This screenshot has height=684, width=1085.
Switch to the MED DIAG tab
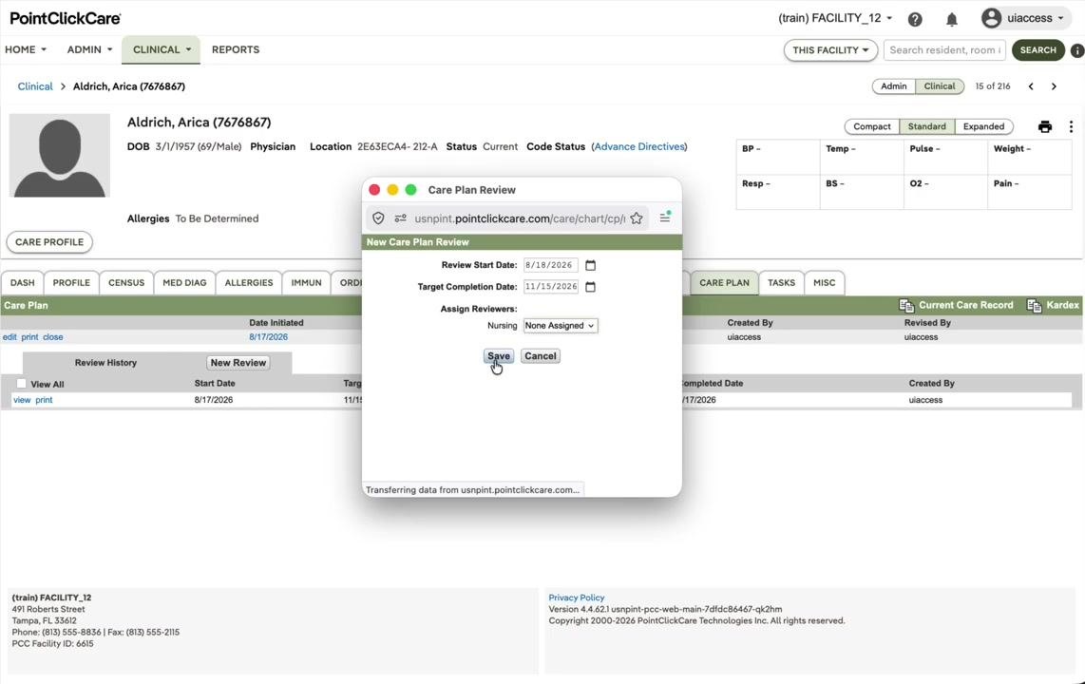184,283
